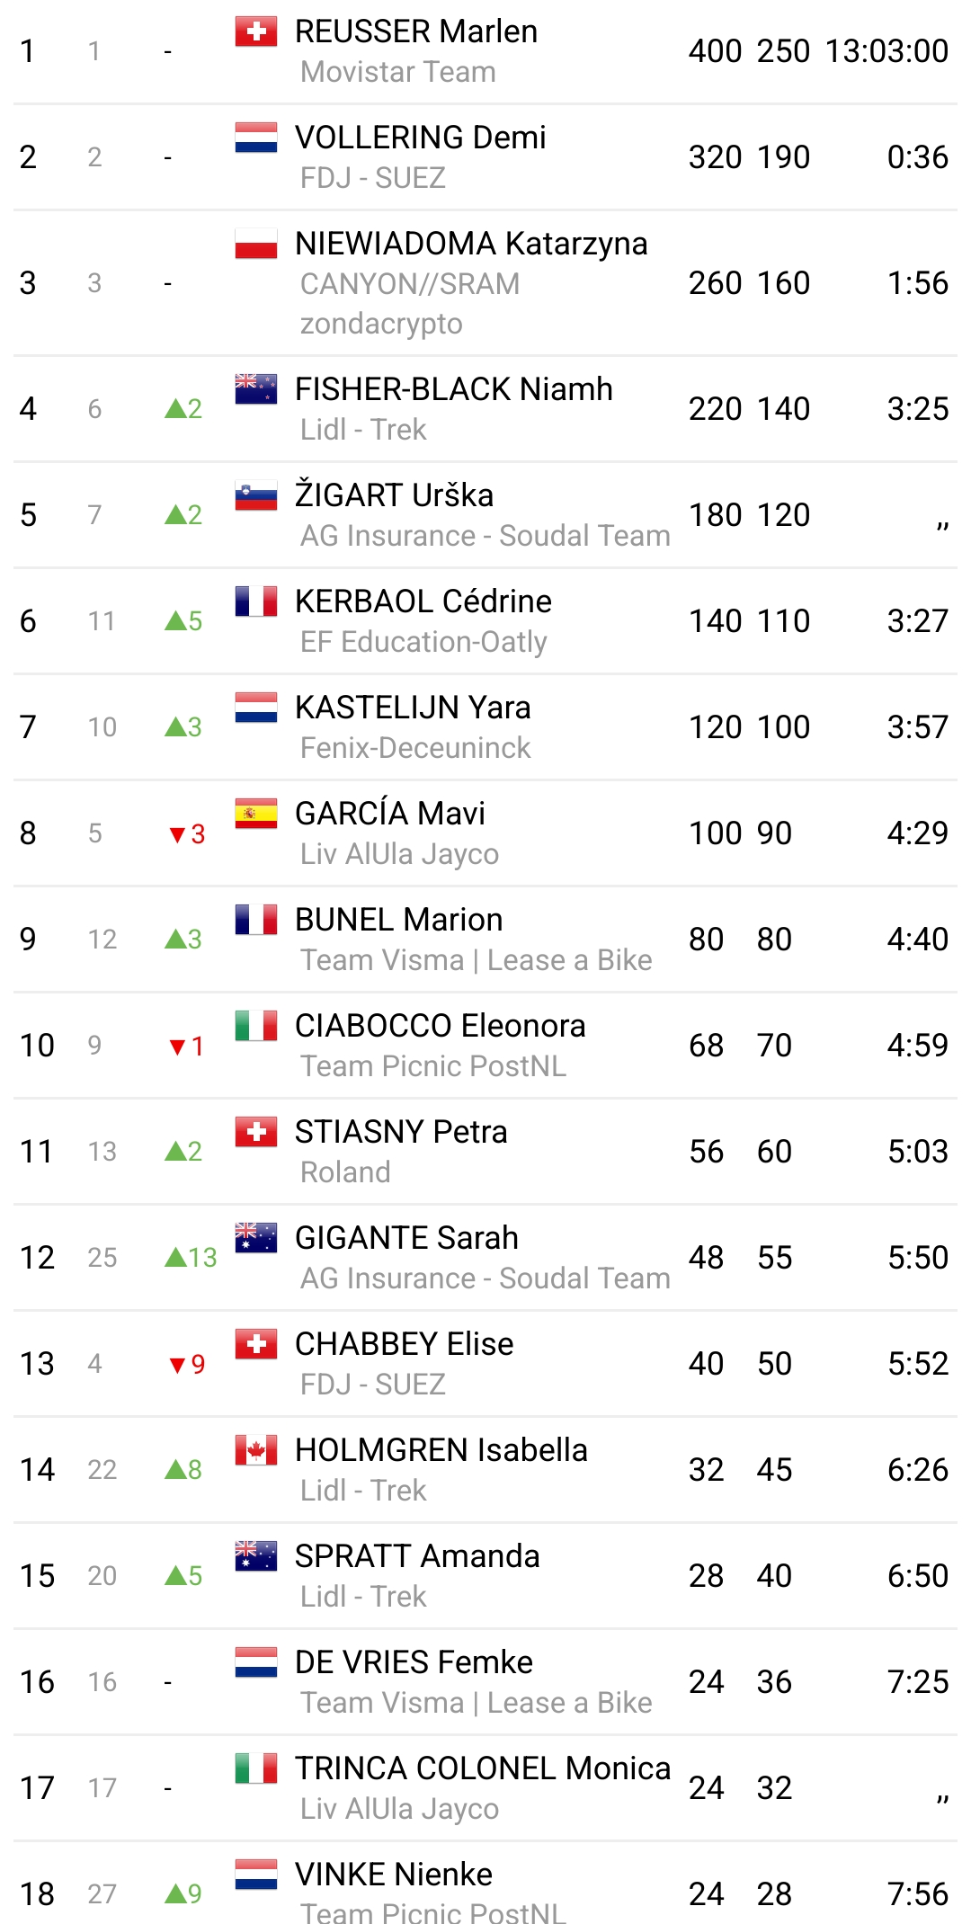Open rider profile for VOLLERING Demi
The height and width of the screenshot is (1924, 971).
click(420, 138)
